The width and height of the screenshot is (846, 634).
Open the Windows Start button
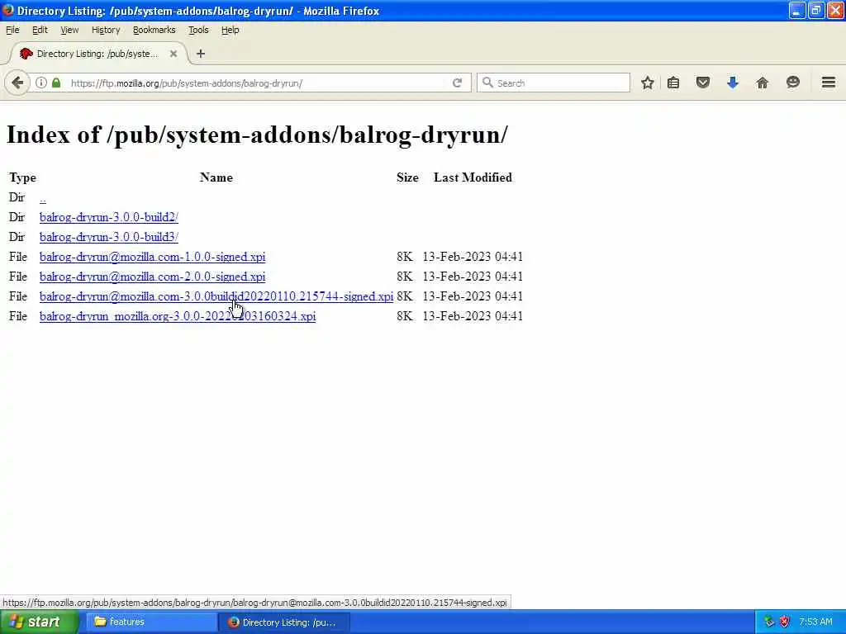pos(38,622)
